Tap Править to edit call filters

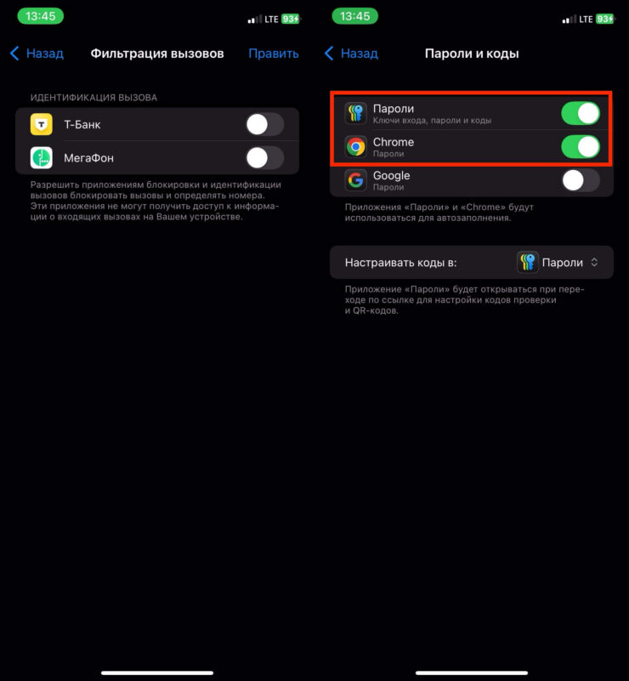[x=274, y=54]
